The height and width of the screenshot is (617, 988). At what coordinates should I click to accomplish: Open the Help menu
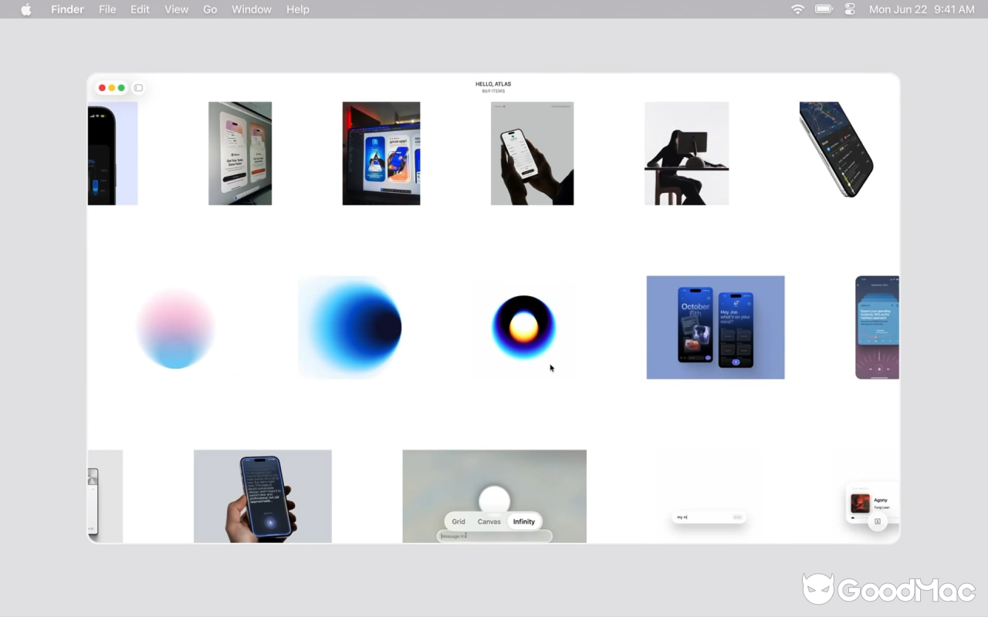(297, 9)
